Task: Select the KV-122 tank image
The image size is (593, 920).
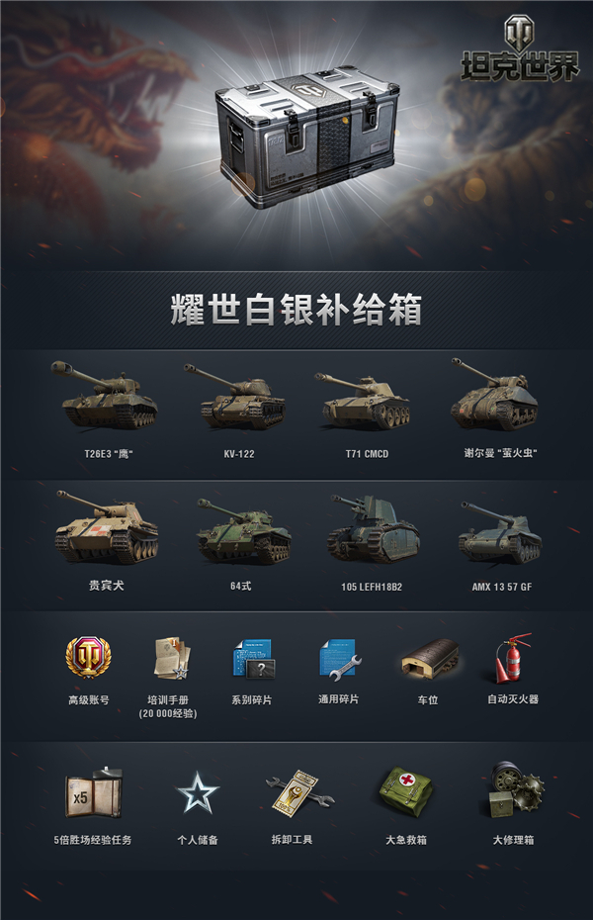Action: pos(234,397)
